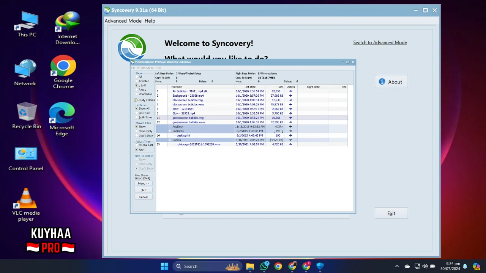Click the action arrow for Blow - 32953.mp4
This screenshot has height=273, width=486.
pyautogui.click(x=290, y=113)
